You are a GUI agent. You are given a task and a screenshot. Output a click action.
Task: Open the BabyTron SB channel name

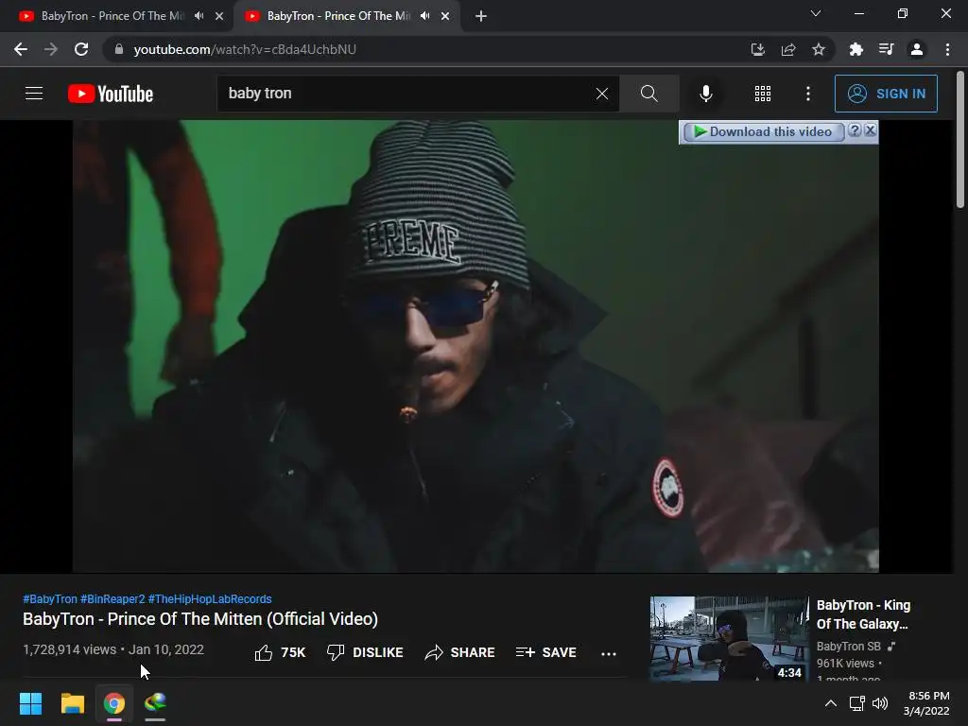(848, 647)
